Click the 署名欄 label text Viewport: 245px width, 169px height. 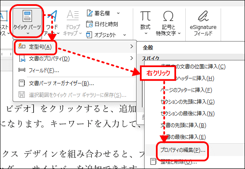pos(102,13)
